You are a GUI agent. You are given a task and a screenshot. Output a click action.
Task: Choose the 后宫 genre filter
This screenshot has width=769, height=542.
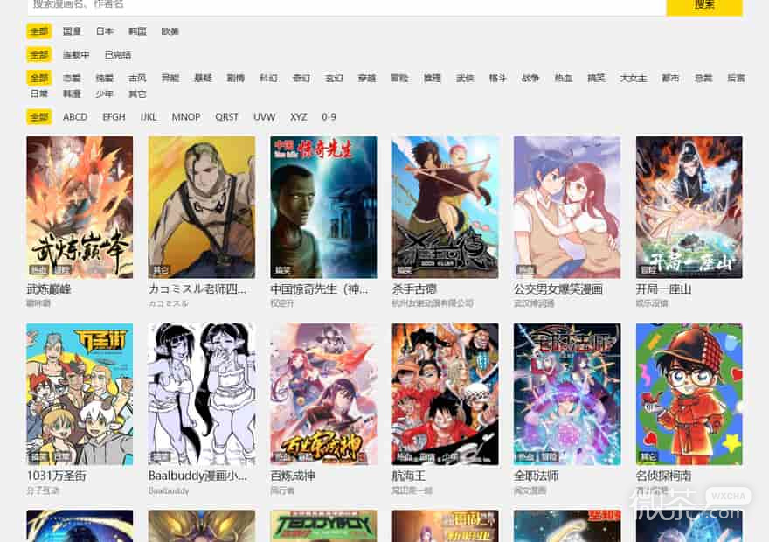pyautogui.click(x=736, y=78)
